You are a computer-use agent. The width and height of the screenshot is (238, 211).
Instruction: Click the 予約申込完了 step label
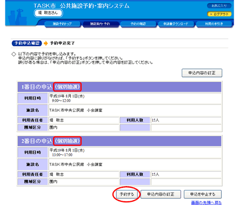[62, 43]
